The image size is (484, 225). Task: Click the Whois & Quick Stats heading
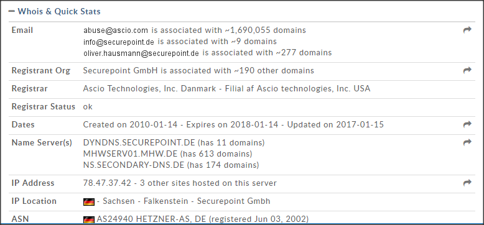pyautogui.click(x=59, y=11)
